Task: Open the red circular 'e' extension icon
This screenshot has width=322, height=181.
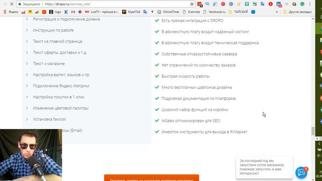Action: point(223,4)
